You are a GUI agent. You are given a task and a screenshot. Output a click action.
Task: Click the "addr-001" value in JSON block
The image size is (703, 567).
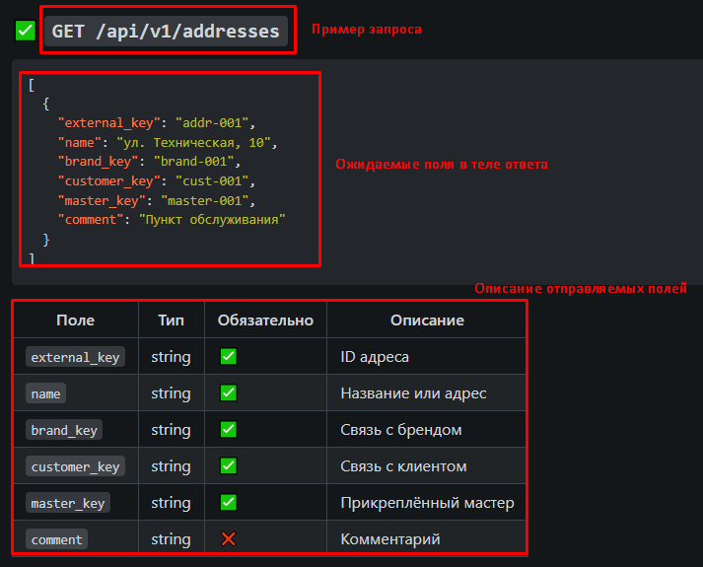click(x=214, y=123)
